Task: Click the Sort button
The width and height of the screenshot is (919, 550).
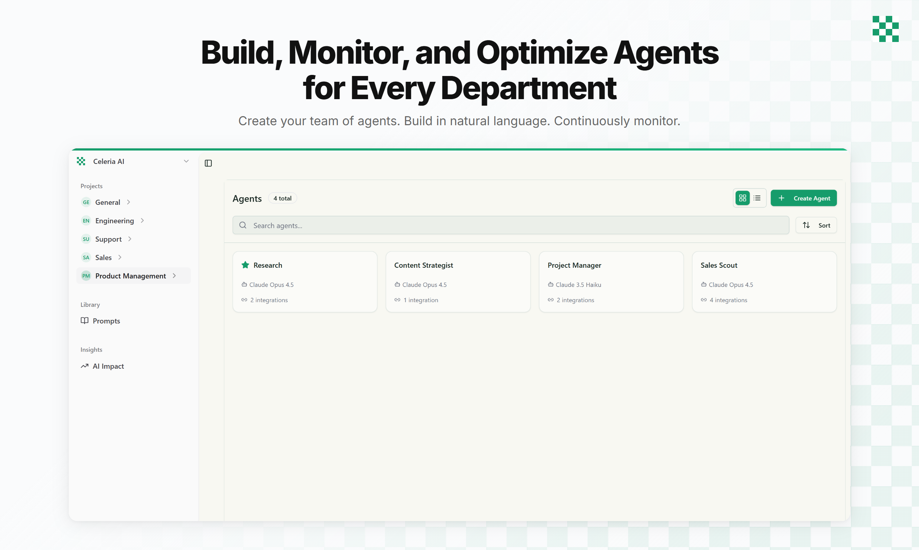Action: click(x=816, y=225)
